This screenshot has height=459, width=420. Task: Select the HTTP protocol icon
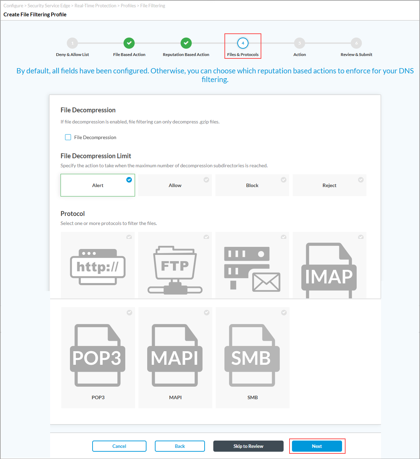point(98,266)
